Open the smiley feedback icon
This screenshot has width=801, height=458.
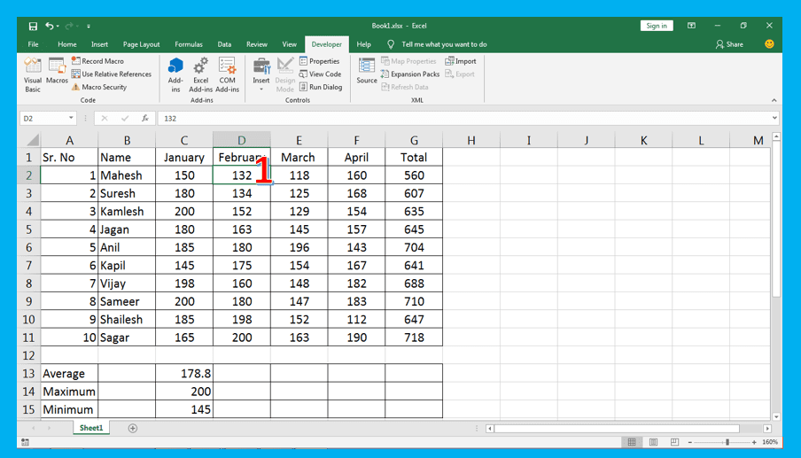click(769, 44)
